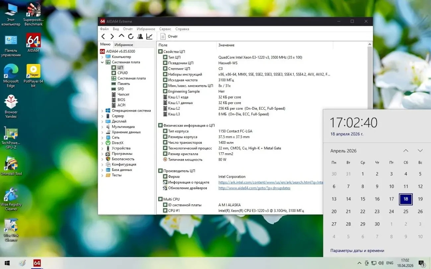Click AIDA64 icon in Windows taskbar
This screenshot has height=269, width=431.
[x=37, y=263]
